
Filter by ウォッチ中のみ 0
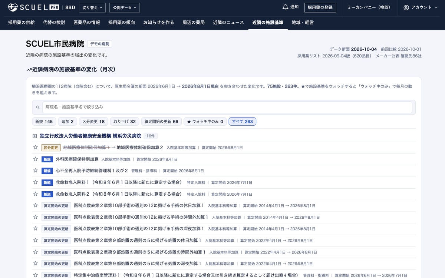[x=205, y=122]
